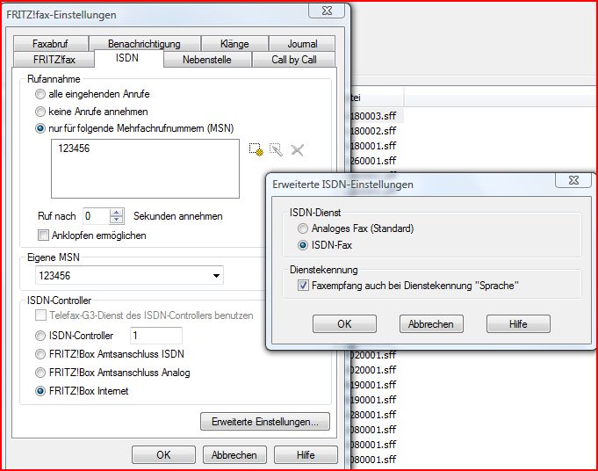
Task: Click the ISDN-Controller number input field
Action: click(x=155, y=336)
